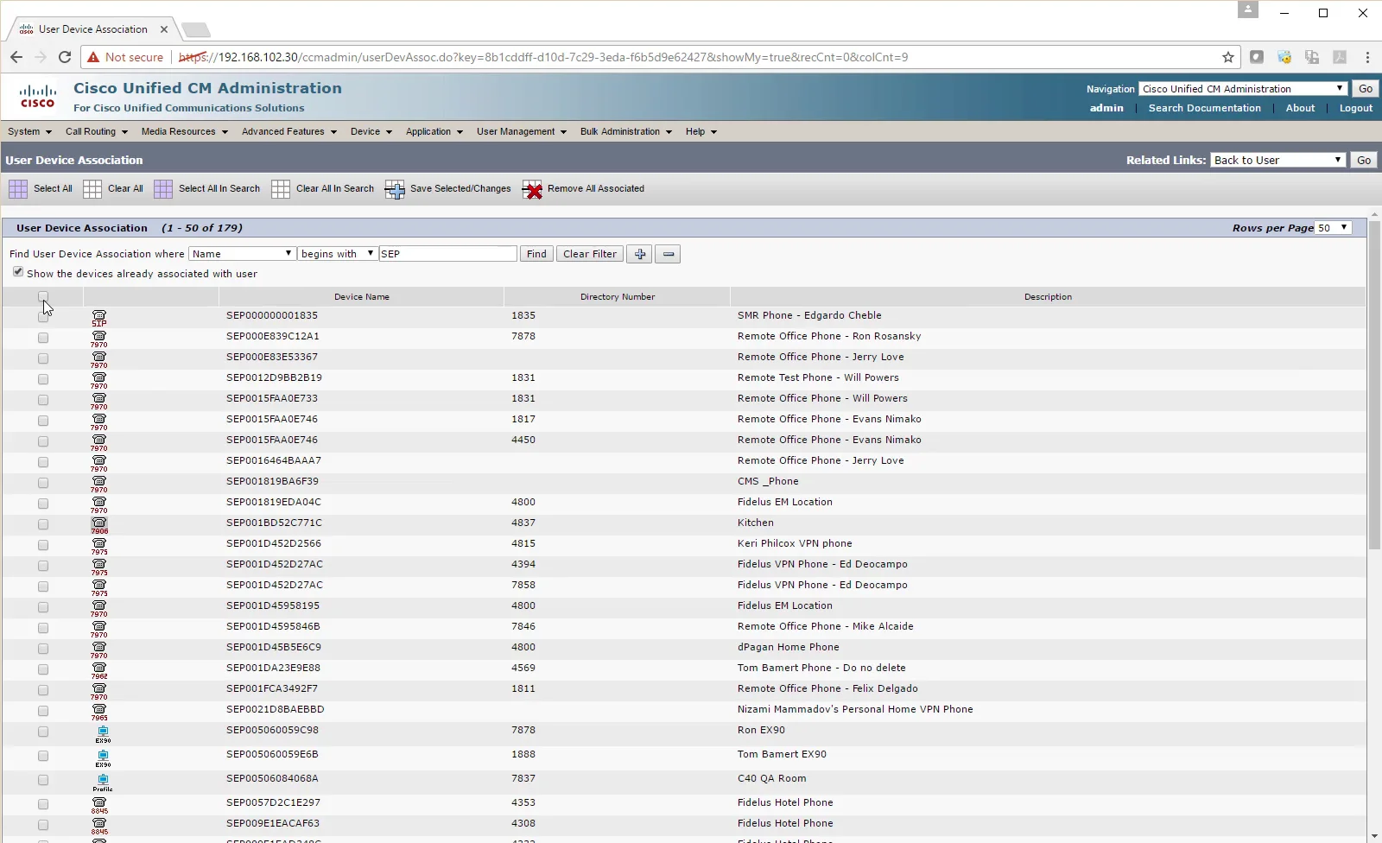Click the About link
1382x843 pixels.
(x=1300, y=108)
